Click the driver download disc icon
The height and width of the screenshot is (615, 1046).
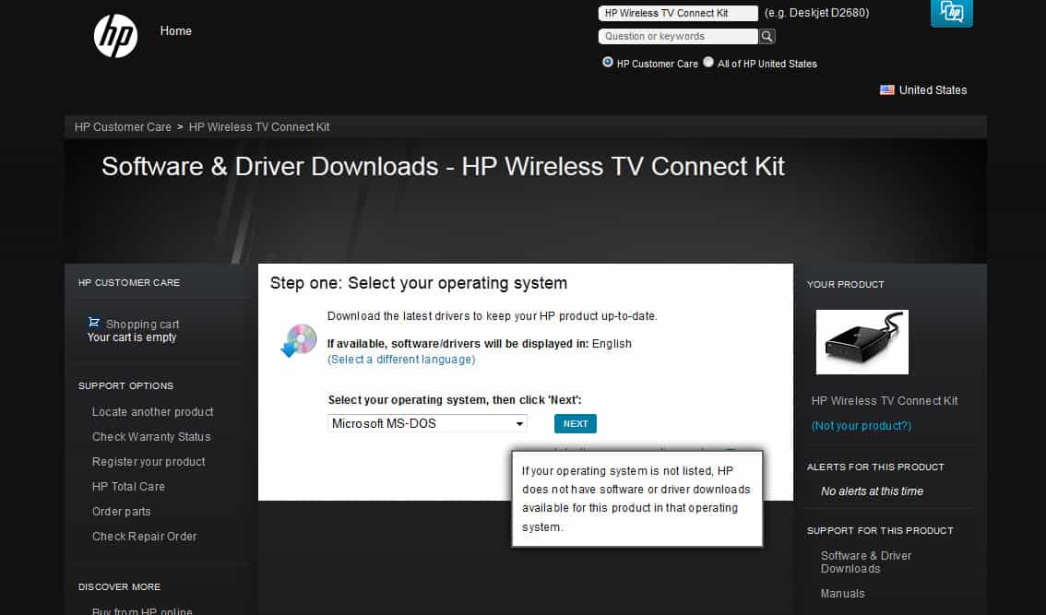click(298, 341)
